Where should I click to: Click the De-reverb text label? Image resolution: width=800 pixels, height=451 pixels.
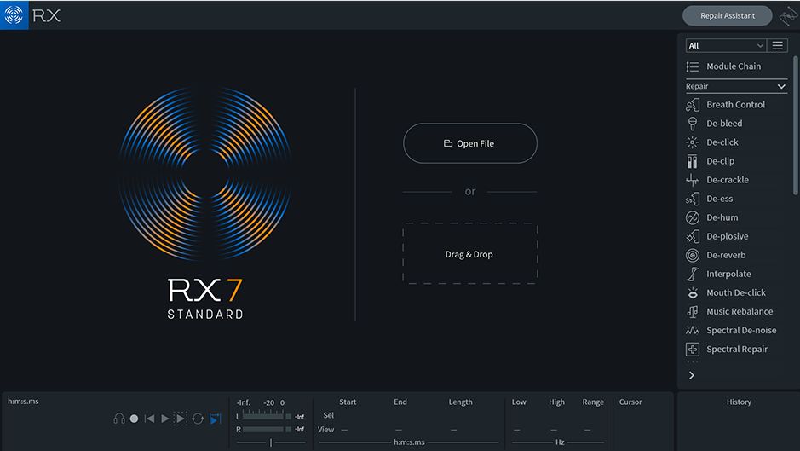coord(726,255)
